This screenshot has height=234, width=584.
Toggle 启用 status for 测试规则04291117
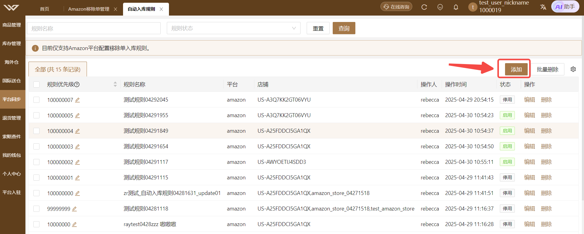(507, 162)
